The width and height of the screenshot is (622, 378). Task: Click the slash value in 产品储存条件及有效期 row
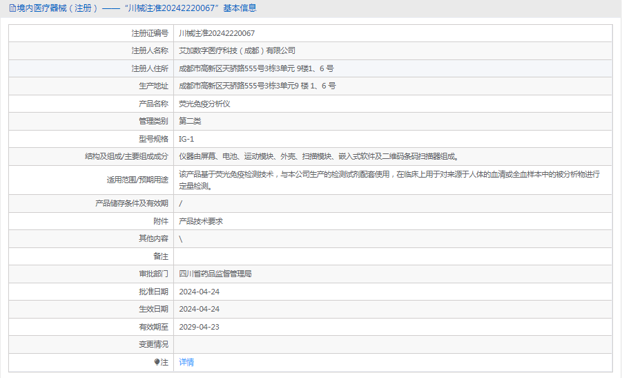pos(181,204)
